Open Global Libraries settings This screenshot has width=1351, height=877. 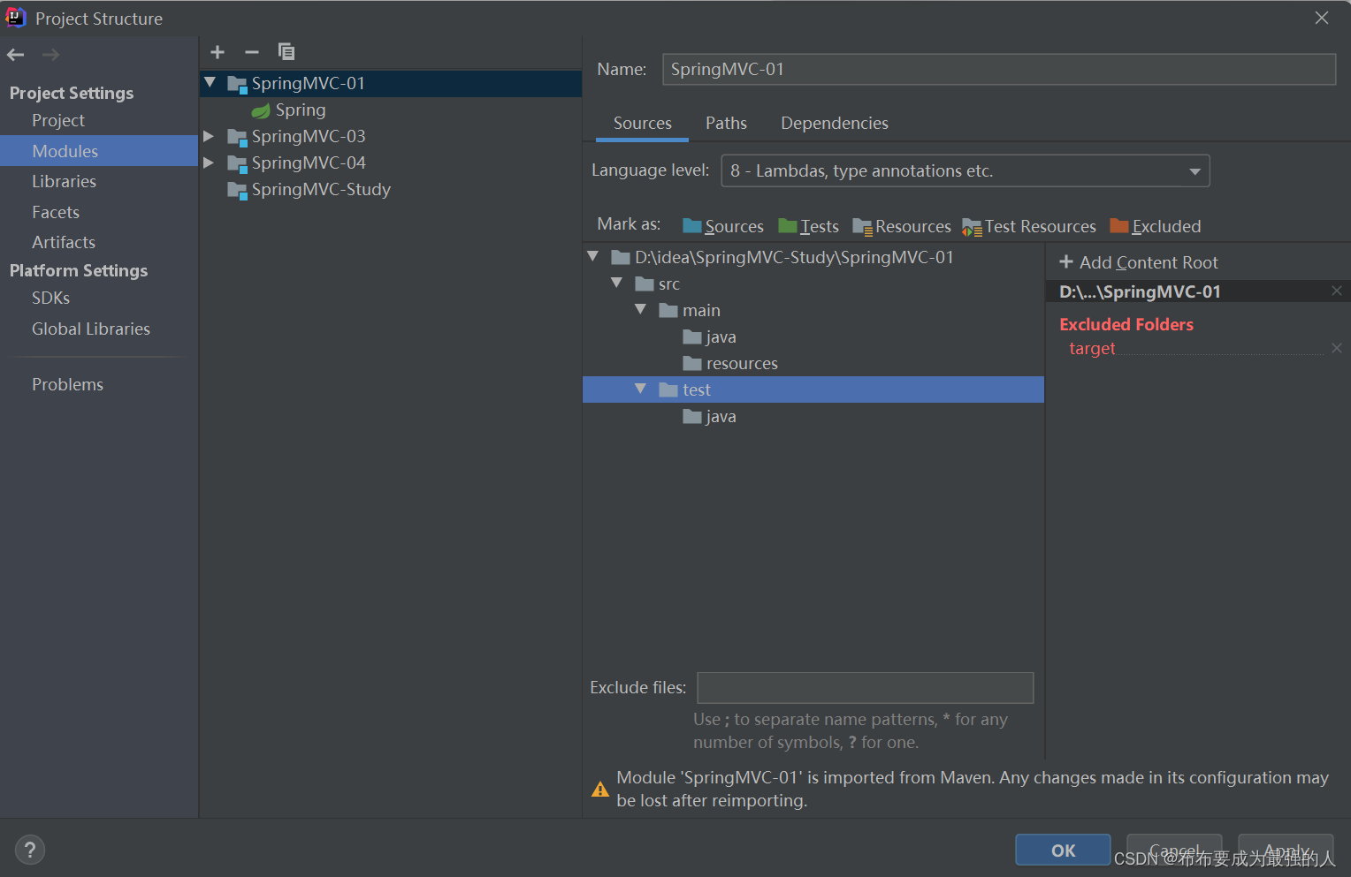pos(91,329)
